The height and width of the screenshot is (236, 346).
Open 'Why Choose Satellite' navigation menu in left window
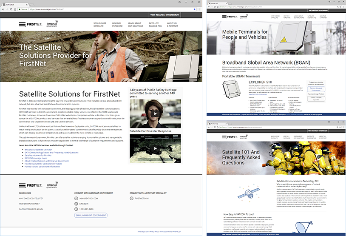tap(99, 24)
